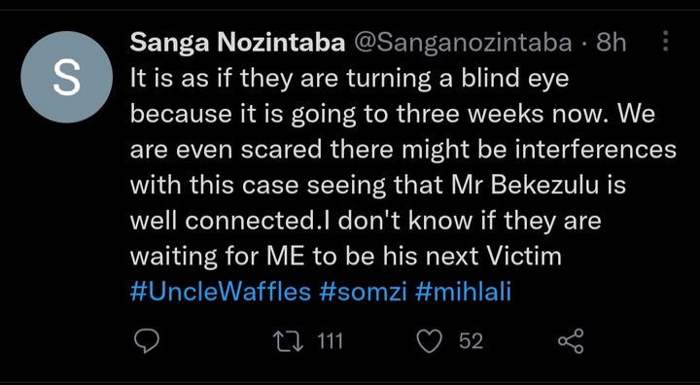Click the tweet line mentioning 'Mr Bekezulu'
Viewport: 700px width, 385px height.
click(378, 186)
